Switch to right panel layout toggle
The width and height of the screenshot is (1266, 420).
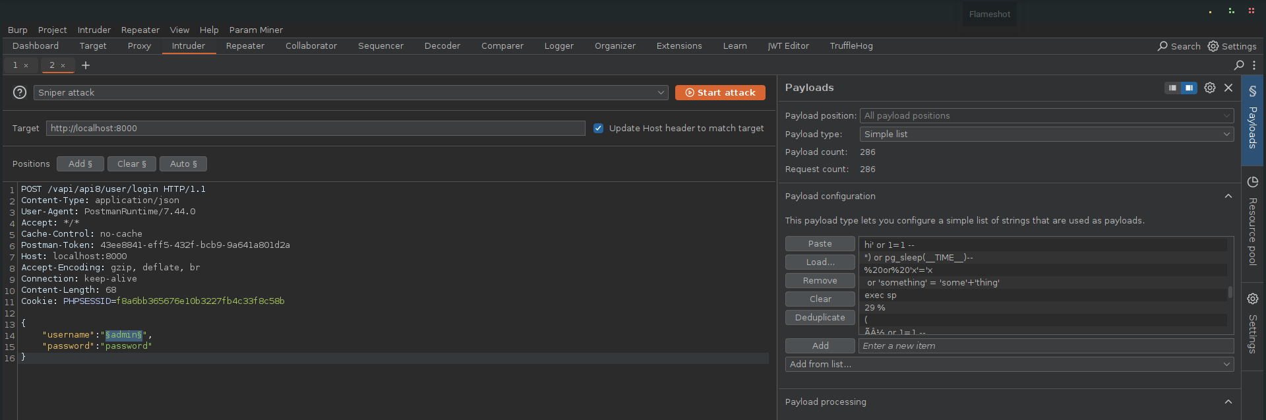(x=1189, y=88)
